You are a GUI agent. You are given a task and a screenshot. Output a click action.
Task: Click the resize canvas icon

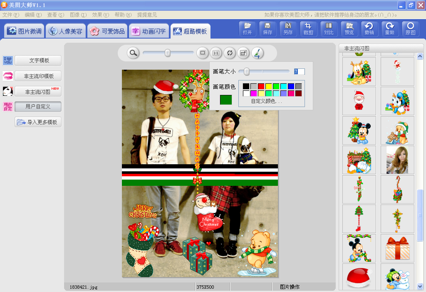coord(243,53)
